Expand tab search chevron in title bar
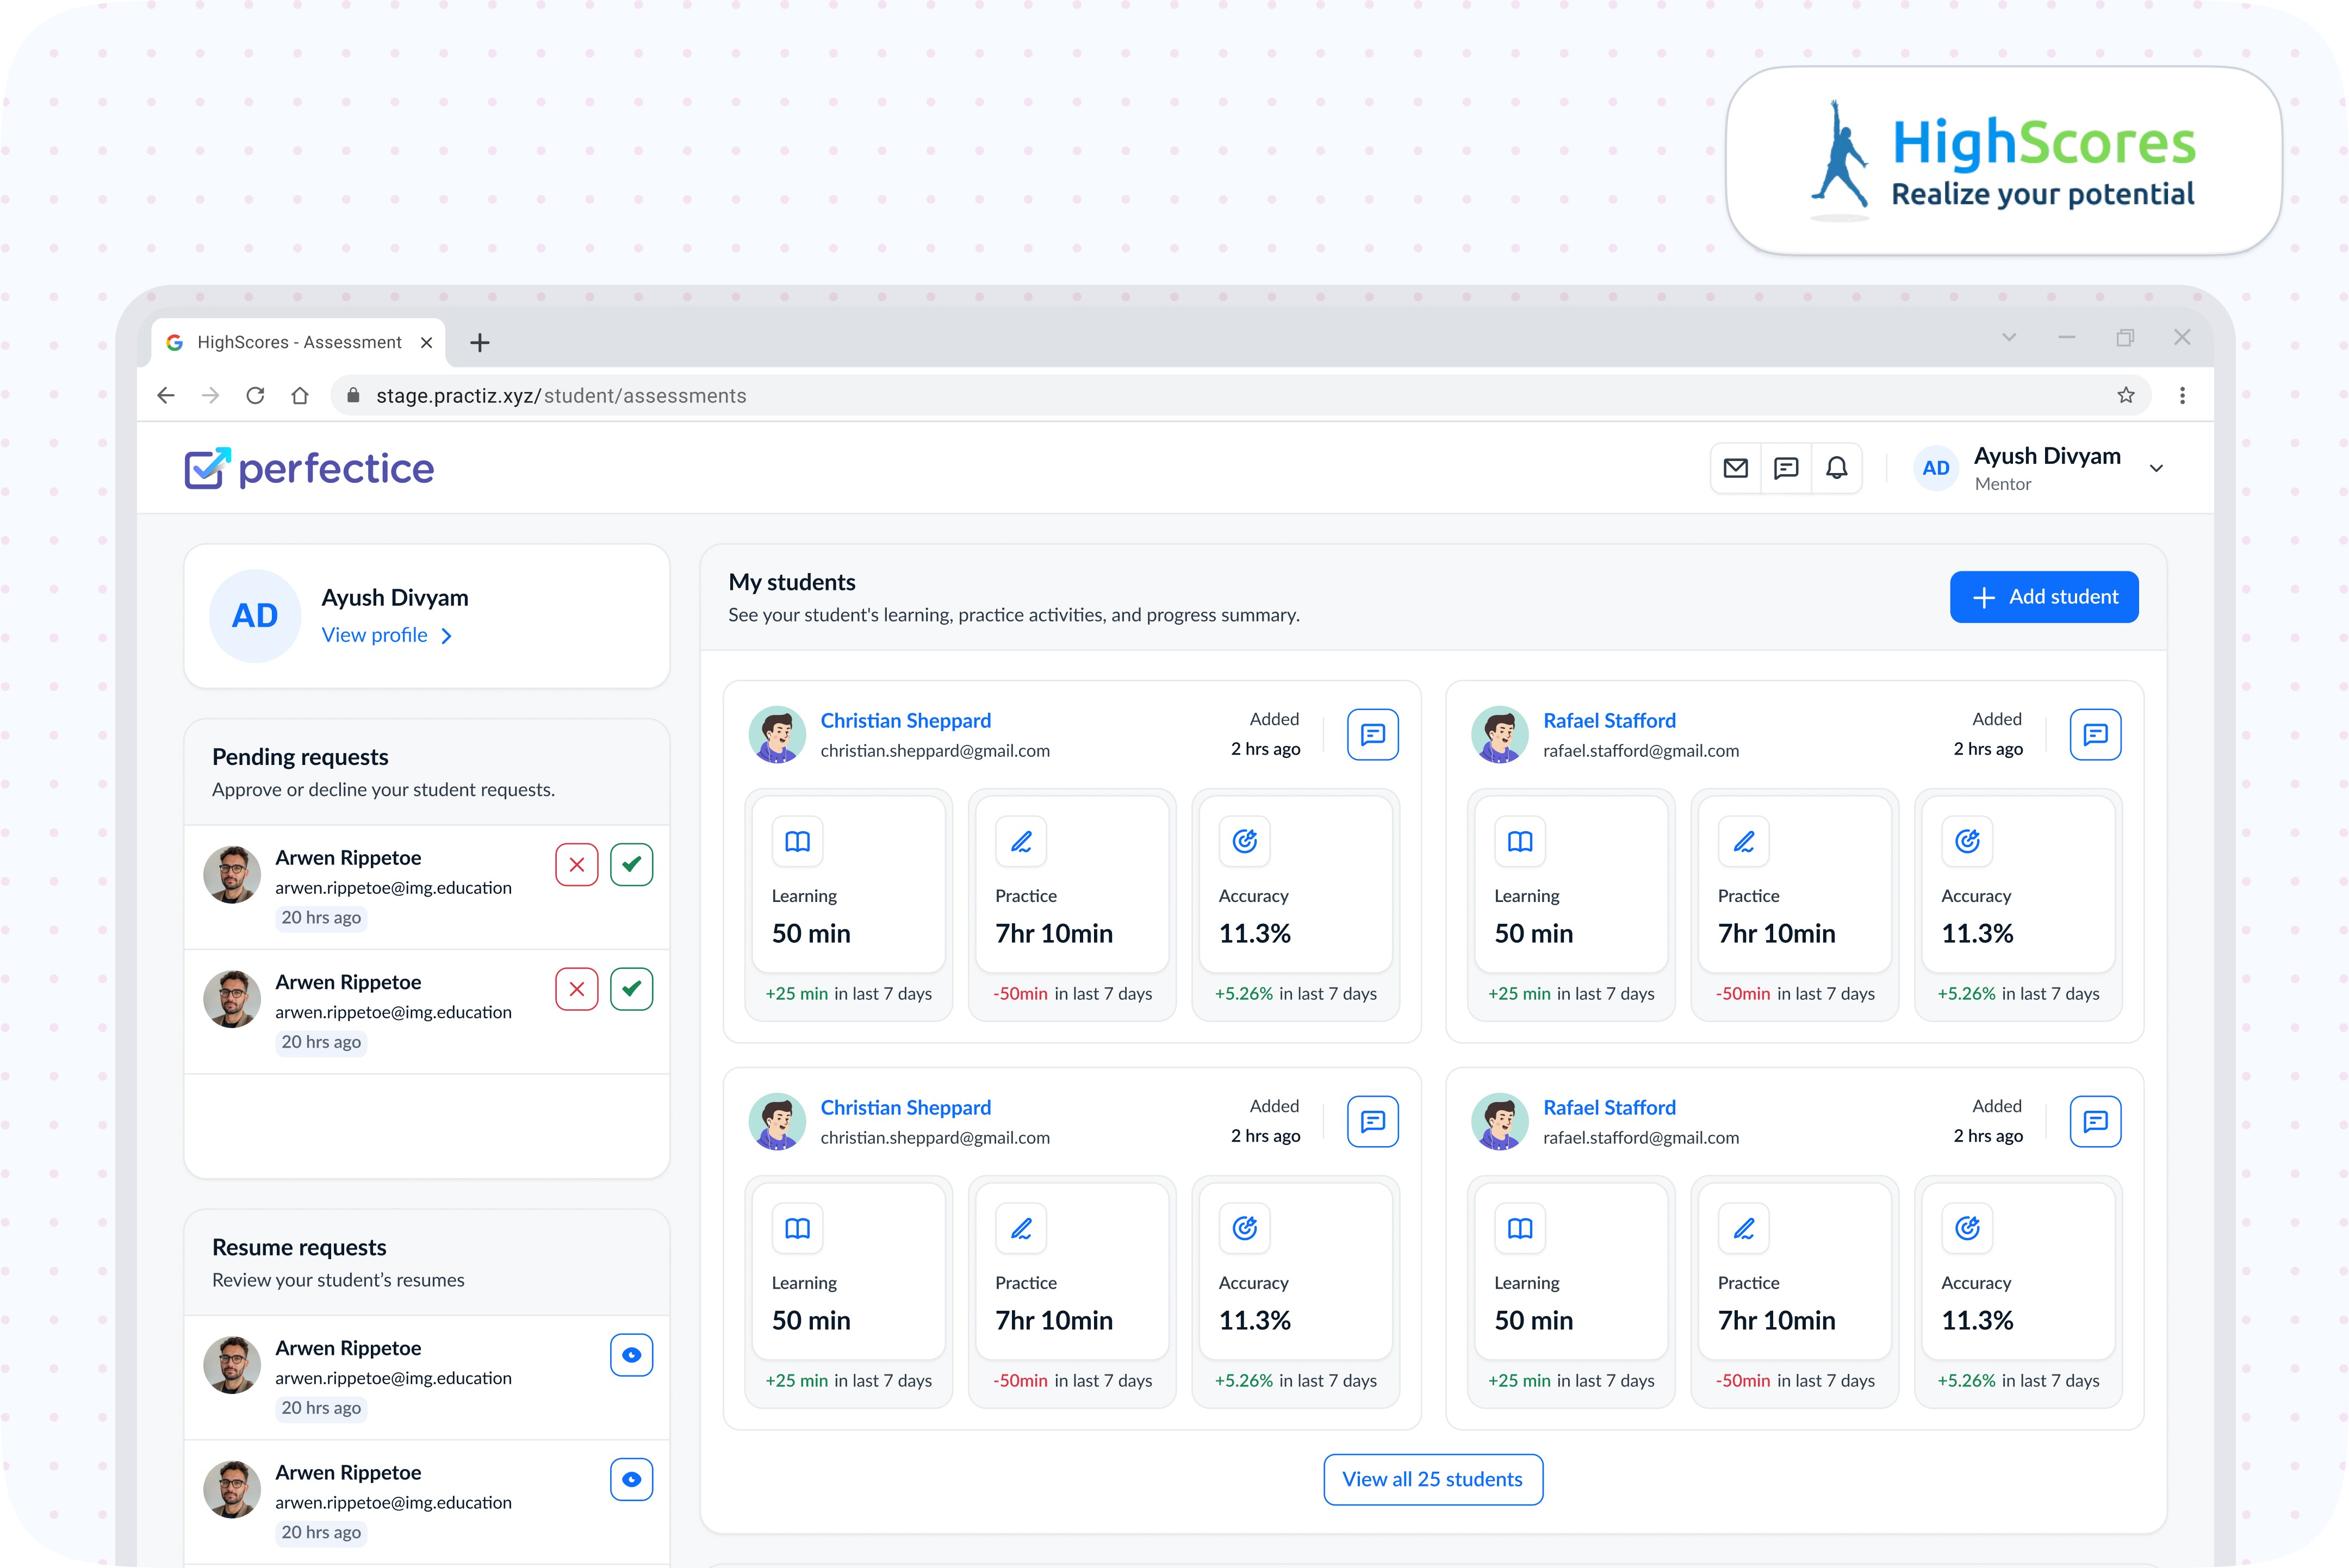 [x=2009, y=338]
